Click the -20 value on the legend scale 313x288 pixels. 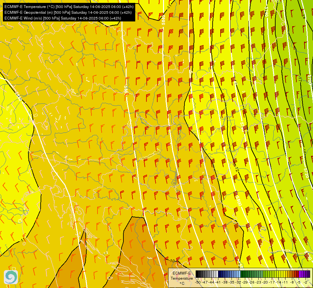265,282
